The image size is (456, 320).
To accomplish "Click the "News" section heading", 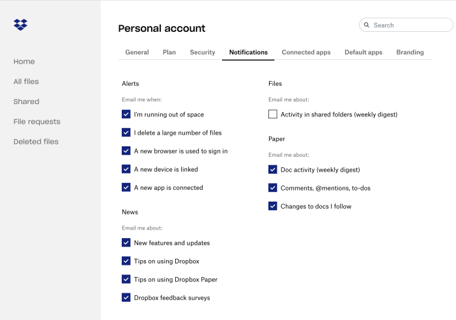I will (130, 212).
